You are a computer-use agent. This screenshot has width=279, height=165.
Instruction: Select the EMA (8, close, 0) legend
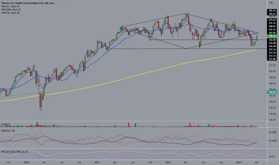point(10,13)
